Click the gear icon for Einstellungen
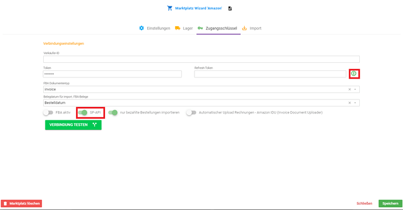403x210 pixels. tap(141, 28)
